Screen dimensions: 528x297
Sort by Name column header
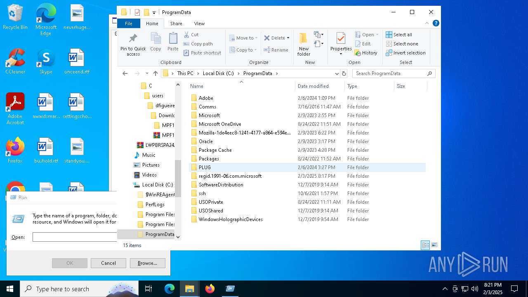coord(242,86)
